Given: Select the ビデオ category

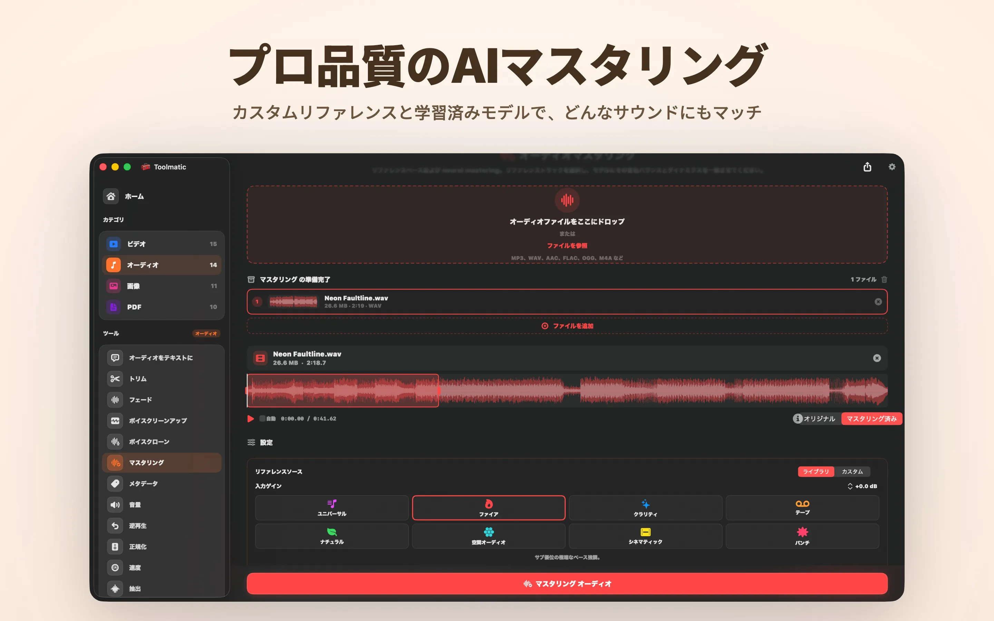Looking at the screenshot, I should click(161, 244).
